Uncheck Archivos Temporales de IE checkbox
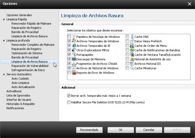Screen dimensions: 195x138 69,45
